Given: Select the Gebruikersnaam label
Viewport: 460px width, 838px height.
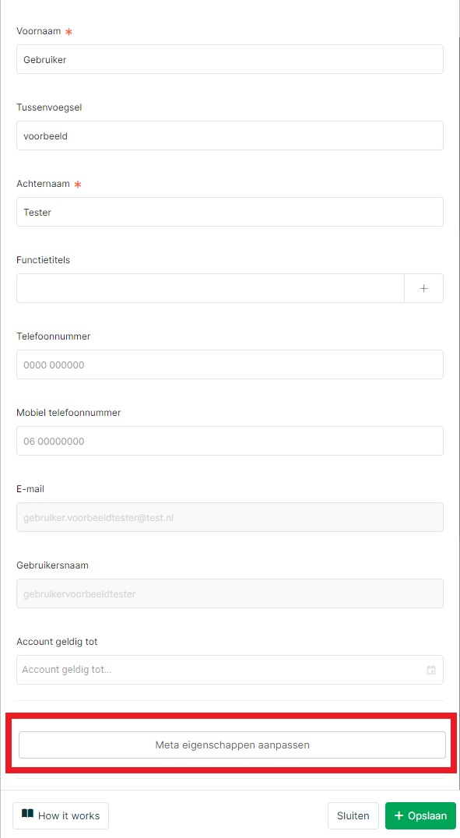Looking at the screenshot, I should pyautogui.click(x=52, y=565).
